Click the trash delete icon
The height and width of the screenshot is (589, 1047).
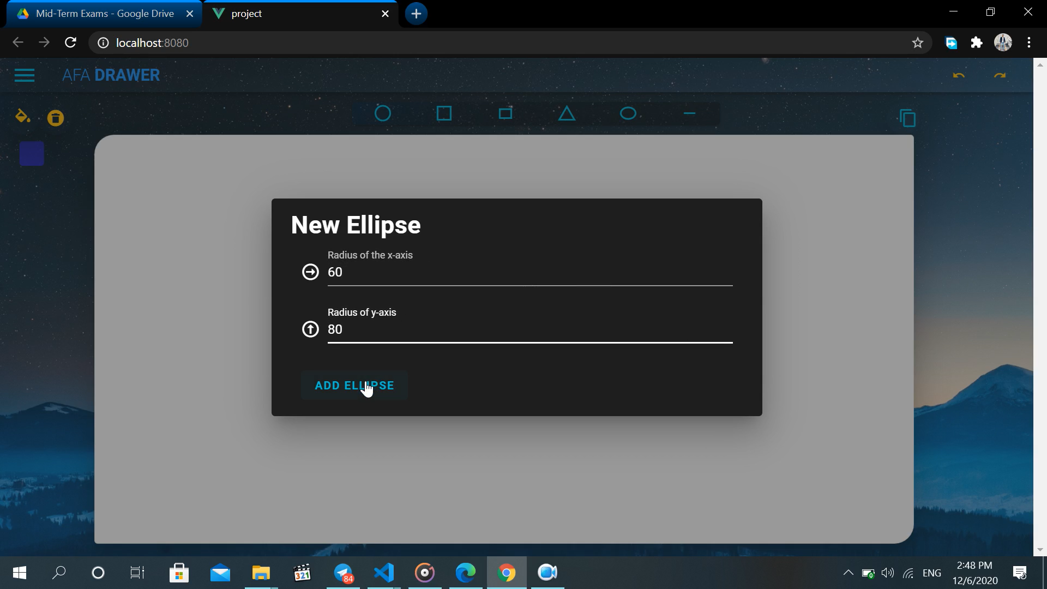(x=55, y=117)
